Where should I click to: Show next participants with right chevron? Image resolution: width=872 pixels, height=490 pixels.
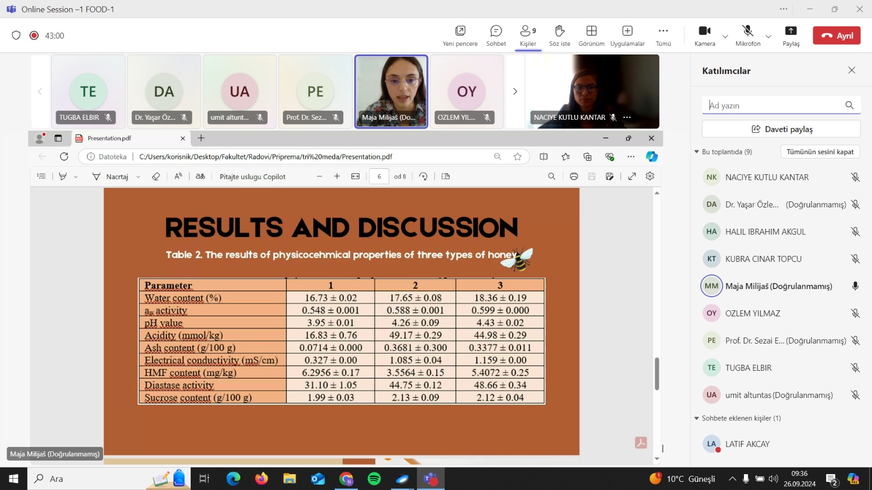515,91
